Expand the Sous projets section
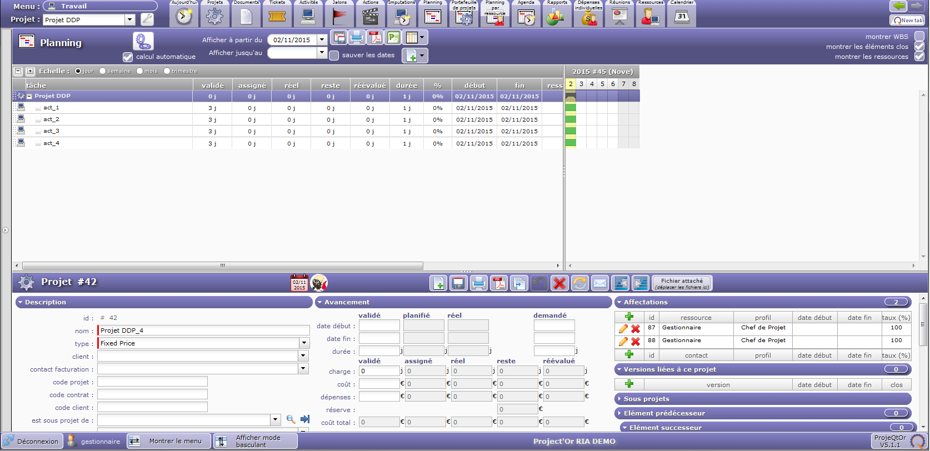The height and width of the screenshot is (451, 930). (647, 399)
